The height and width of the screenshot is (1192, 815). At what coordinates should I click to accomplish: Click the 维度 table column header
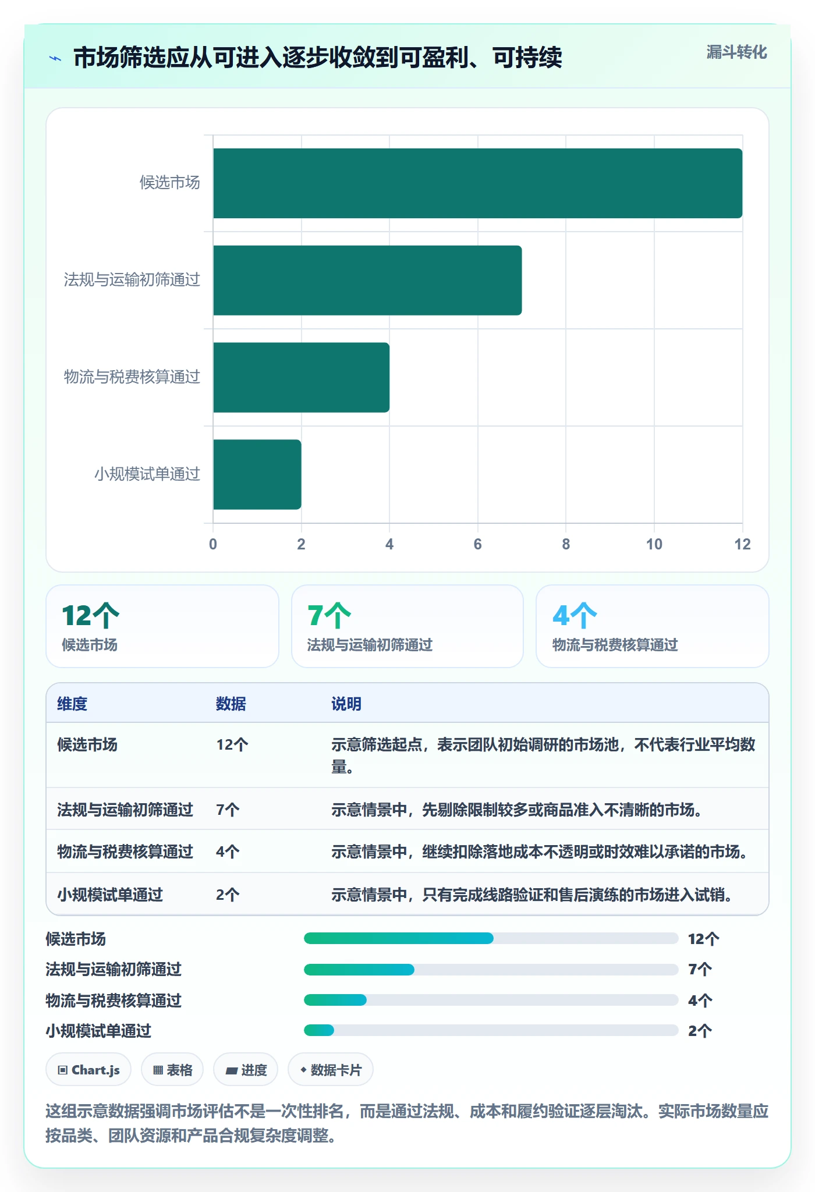click(72, 704)
